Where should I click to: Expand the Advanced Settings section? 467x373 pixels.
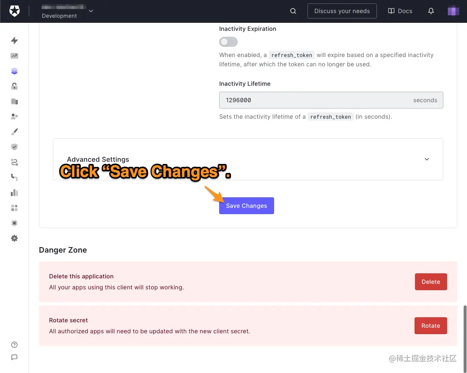[248, 159]
